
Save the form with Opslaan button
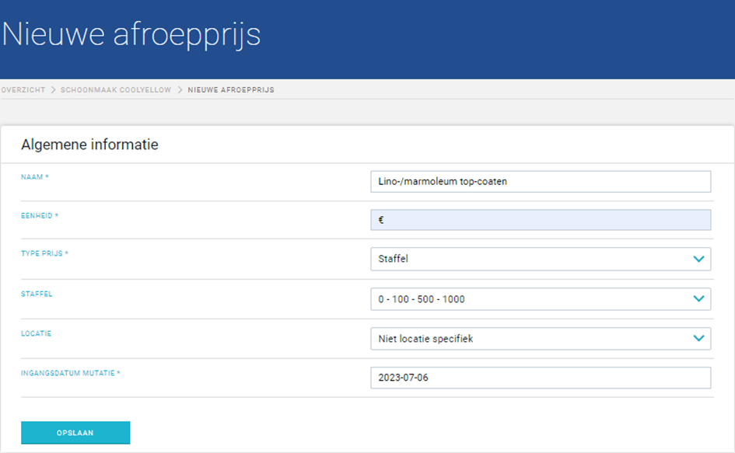pos(75,432)
